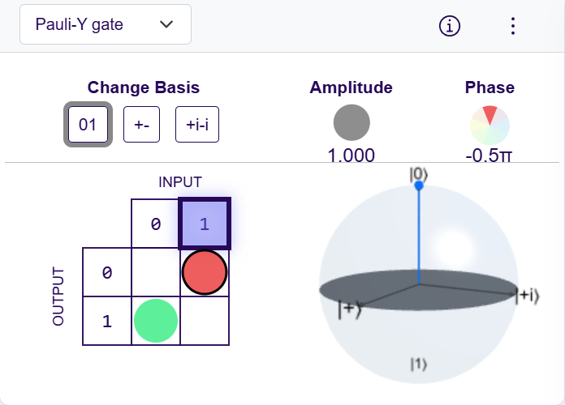Click the blue dot atop Bloch sphere
Screen dimensions: 565x405
[419, 186]
